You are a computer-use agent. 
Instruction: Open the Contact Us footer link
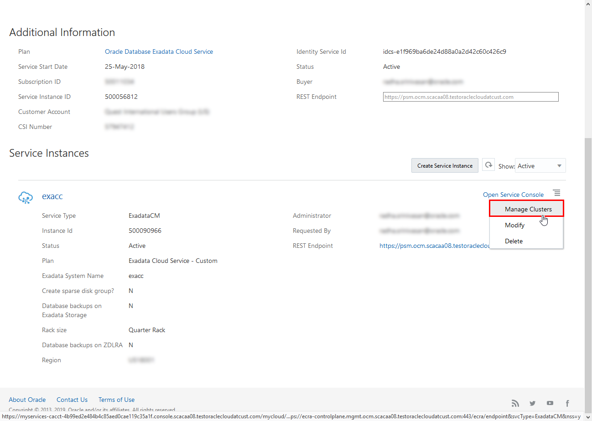click(x=72, y=400)
